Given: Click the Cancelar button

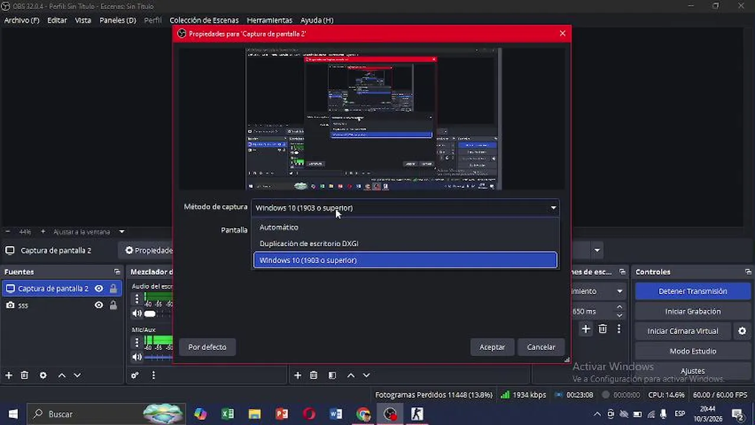Looking at the screenshot, I should (x=541, y=347).
